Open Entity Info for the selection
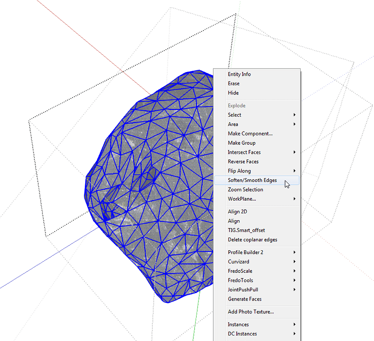This screenshot has width=374, height=341. (239, 74)
